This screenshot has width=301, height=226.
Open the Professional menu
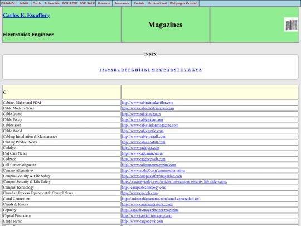(x=157, y=3)
